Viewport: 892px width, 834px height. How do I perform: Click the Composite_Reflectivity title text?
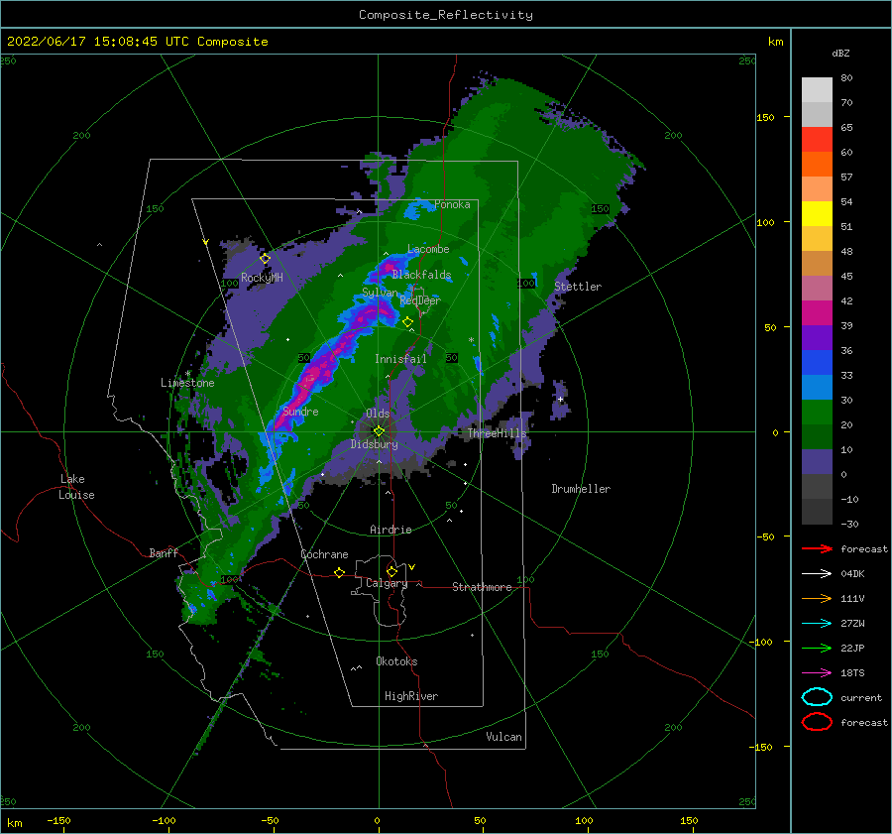[445, 15]
